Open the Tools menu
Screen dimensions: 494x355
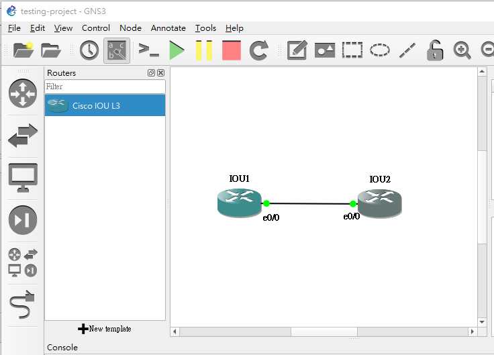(205, 28)
